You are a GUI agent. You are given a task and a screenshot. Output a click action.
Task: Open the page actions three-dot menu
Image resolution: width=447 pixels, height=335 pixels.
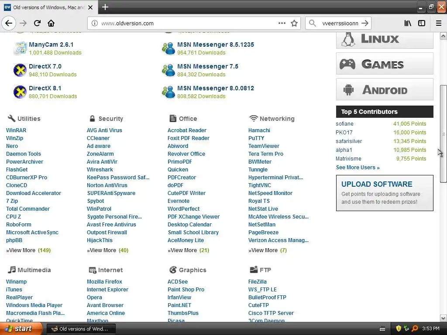pyautogui.click(x=282, y=24)
